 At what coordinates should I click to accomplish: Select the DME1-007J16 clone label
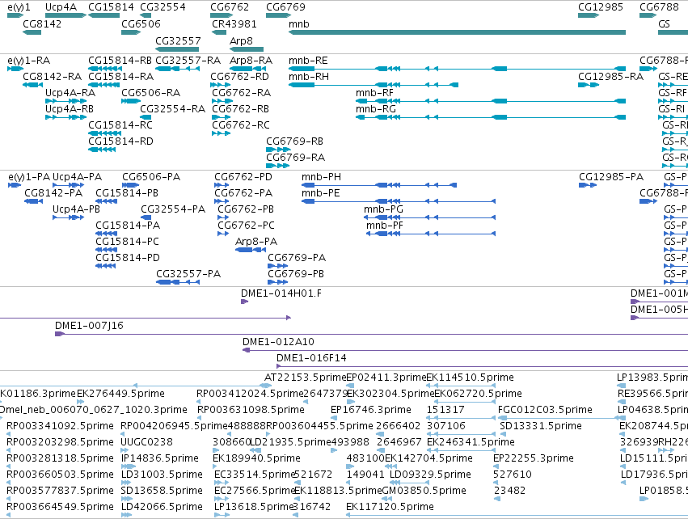point(89,326)
